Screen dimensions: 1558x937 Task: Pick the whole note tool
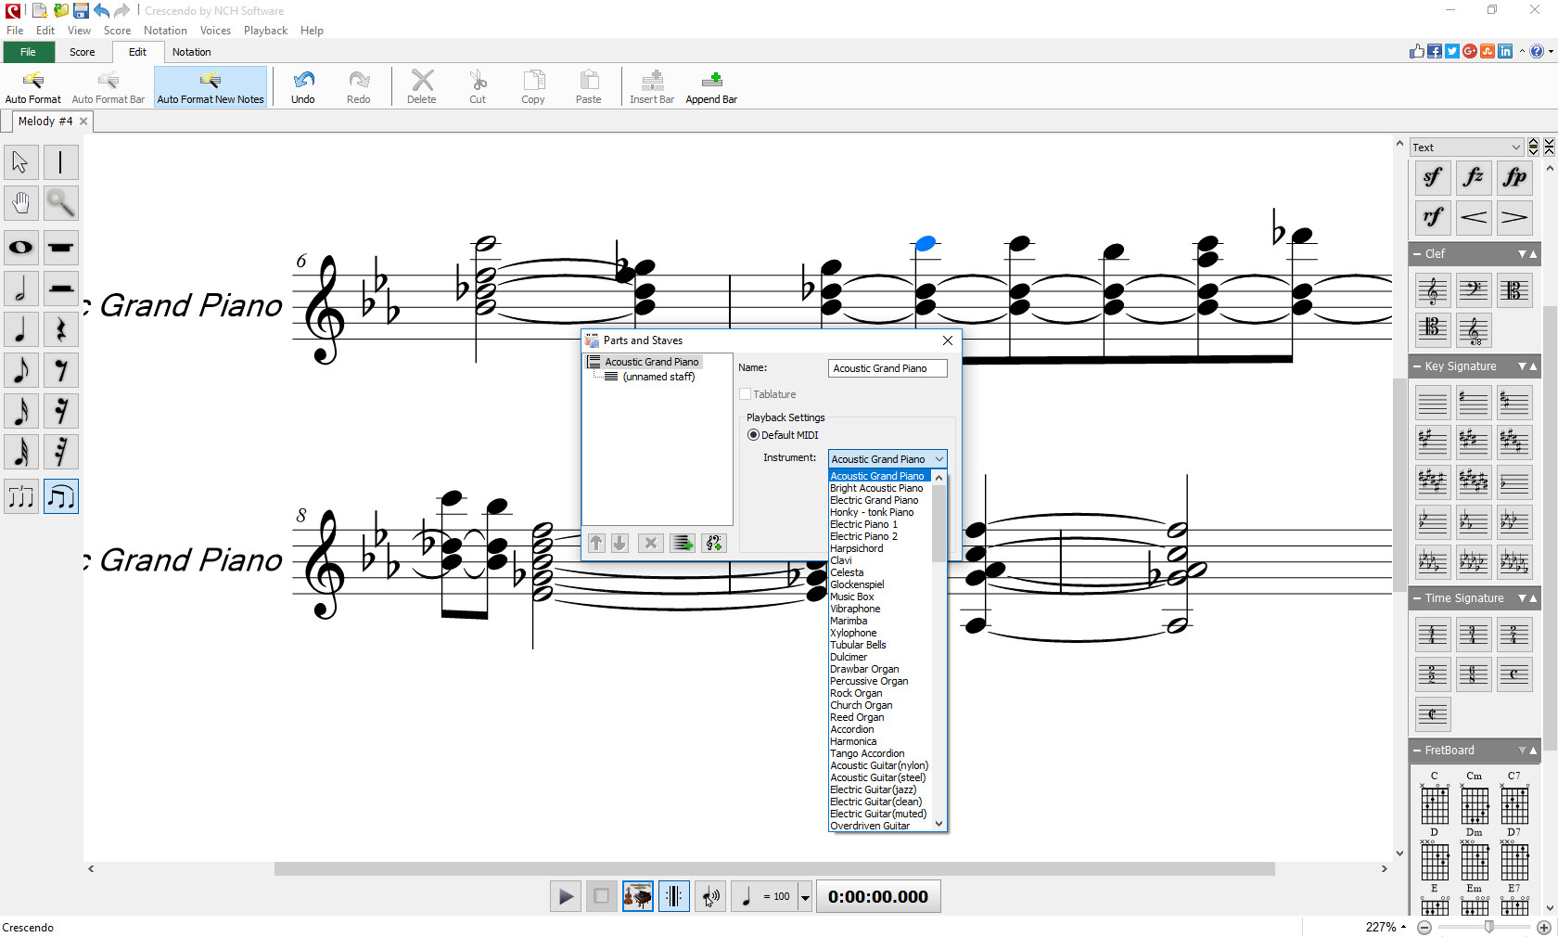20,248
